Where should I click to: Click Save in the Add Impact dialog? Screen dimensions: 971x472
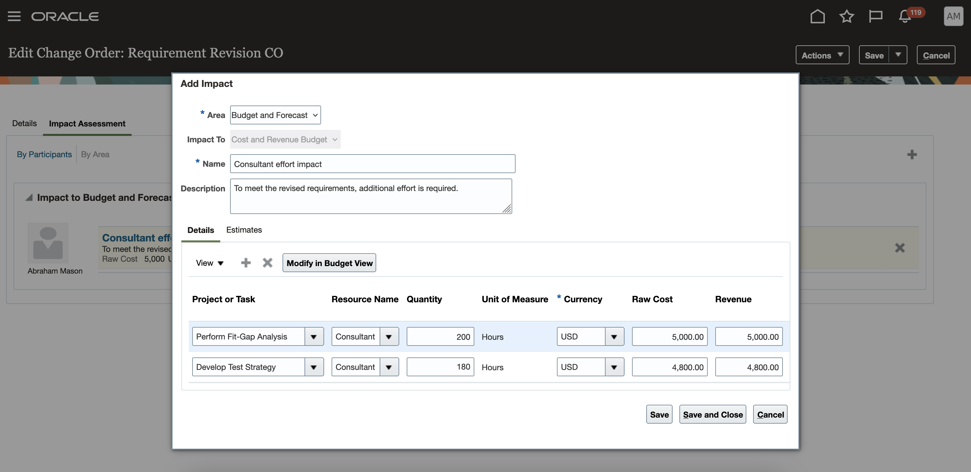point(659,415)
